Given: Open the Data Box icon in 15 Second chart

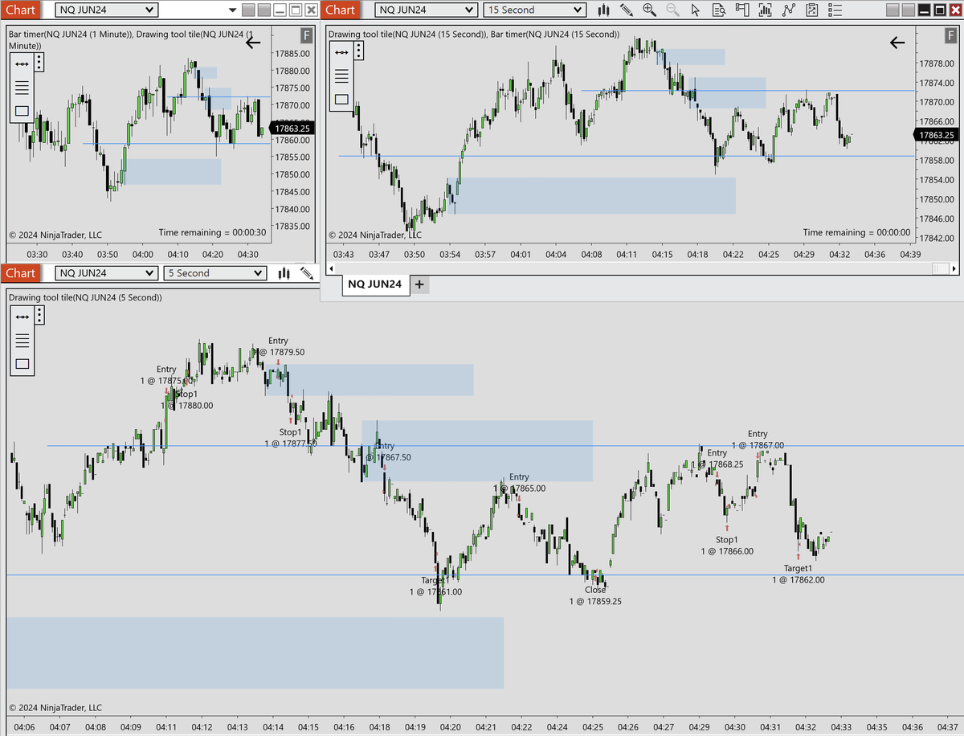Looking at the screenshot, I should 719,10.
